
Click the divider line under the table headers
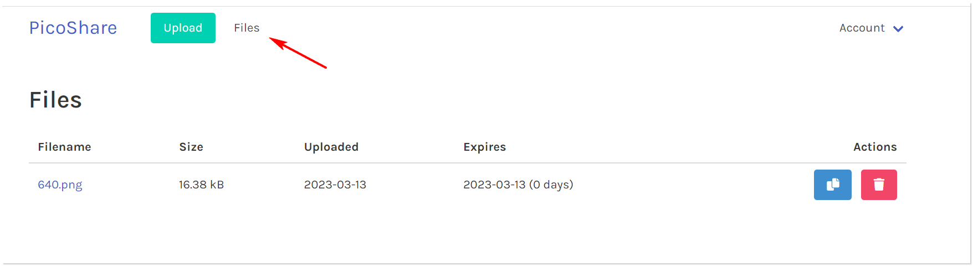467,163
